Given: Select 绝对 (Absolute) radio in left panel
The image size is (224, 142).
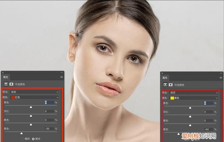Looking at the screenshot, I should [x=33, y=139].
